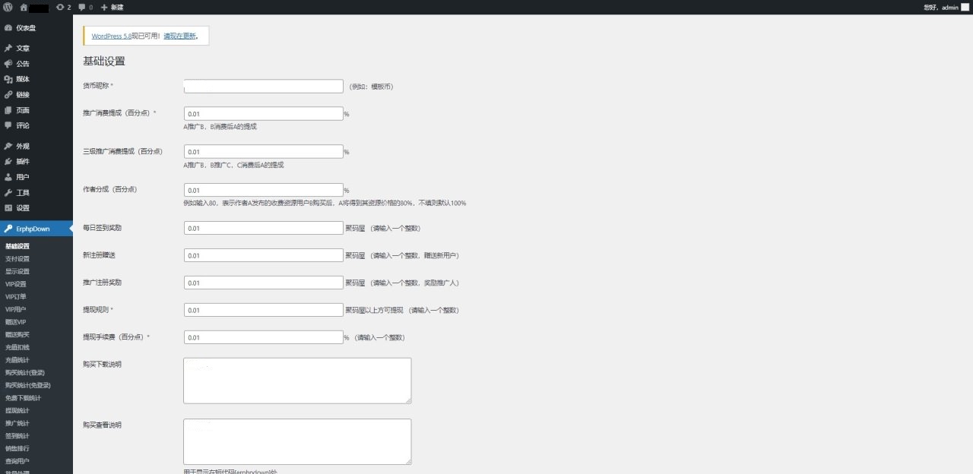Open 购买统计(登录) submenu
973x474 pixels.
pyautogui.click(x=25, y=372)
